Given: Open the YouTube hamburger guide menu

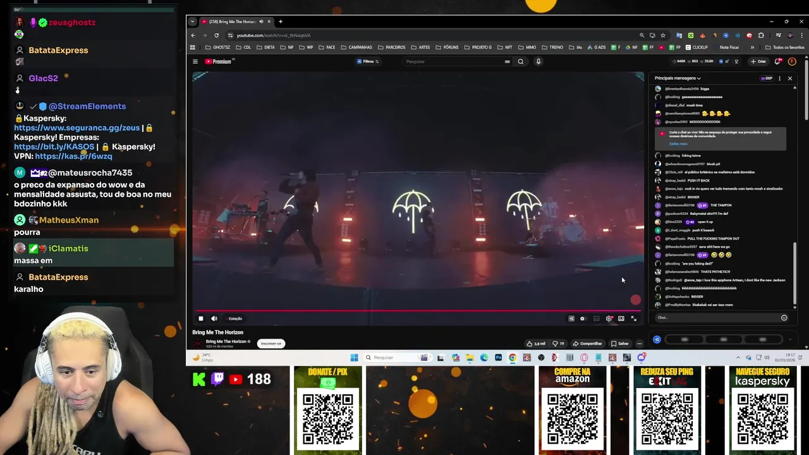Looking at the screenshot, I should [195, 61].
